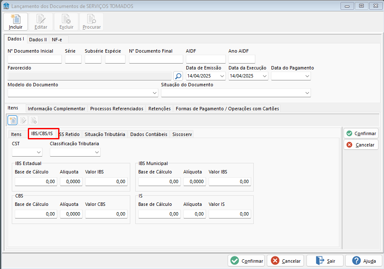384x269 pixels.
Task: Click the Ano AIDF input field
Action: (242, 59)
